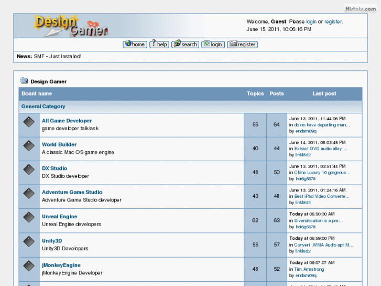View hoi6g5678 profile in Unreal Engine row
This screenshot has width=381, height=286.
[x=306, y=227]
